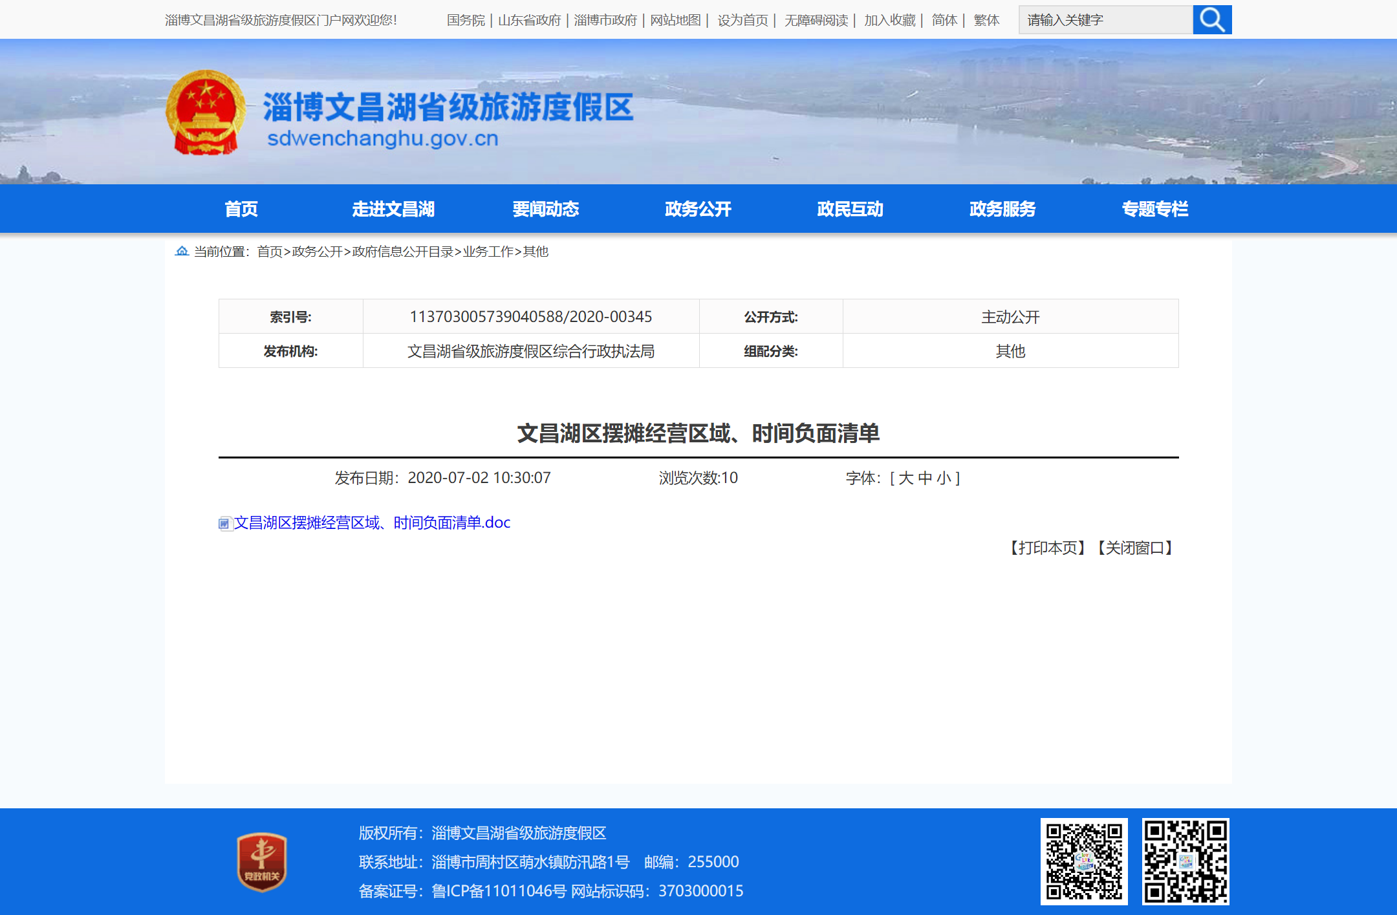Set font size to 小

[x=944, y=478]
